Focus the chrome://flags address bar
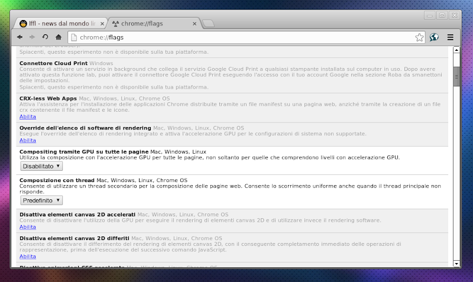Image resolution: width=473 pixels, height=282 pixels. pos(246,37)
